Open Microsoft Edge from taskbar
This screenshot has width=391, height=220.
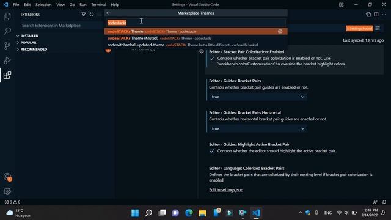click(x=189, y=213)
